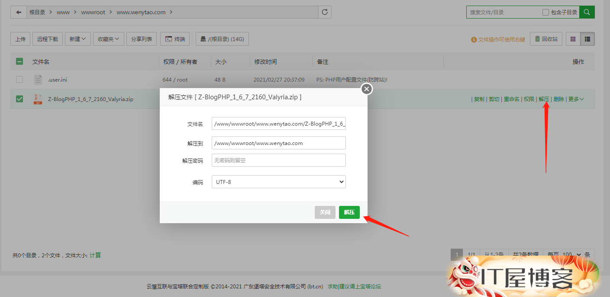
Task: Toggle the include subdirectories checkbox
Action: 545,12
